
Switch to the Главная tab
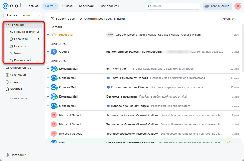(33, 6)
